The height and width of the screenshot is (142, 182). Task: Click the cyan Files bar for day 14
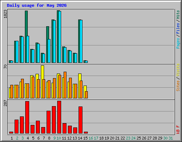click(x=81, y=41)
